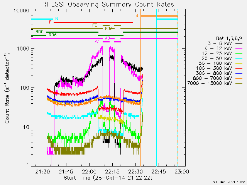Screen dimensions: 247x185
Task: Click the magenta 'A1' attenuator label
Action: click(97, 41)
